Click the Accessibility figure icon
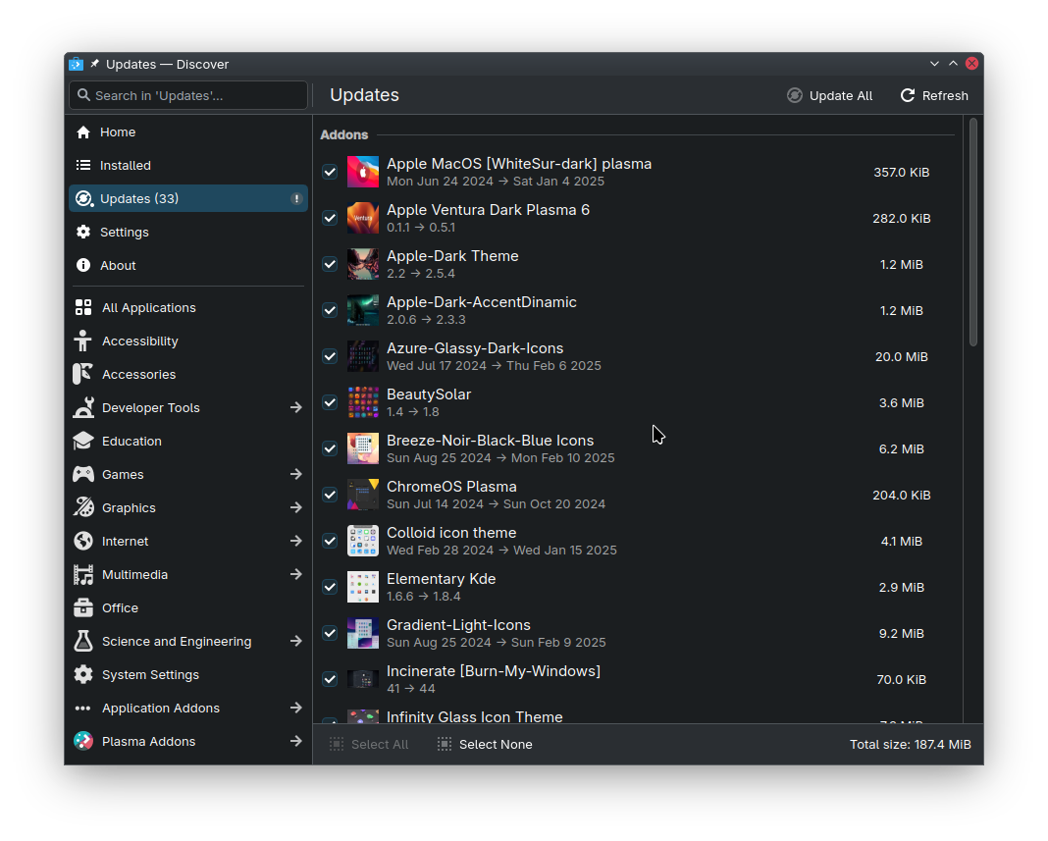This screenshot has height=841, width=1048. tap(83, 341)
